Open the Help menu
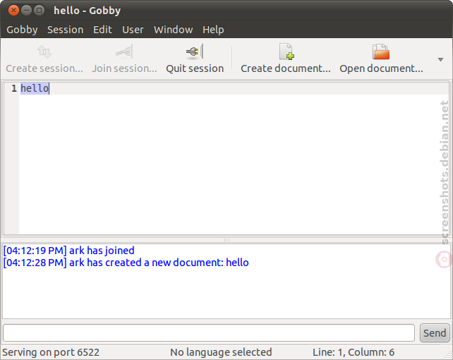The width and height of the screenshot is (453, 360). point(213,30)
